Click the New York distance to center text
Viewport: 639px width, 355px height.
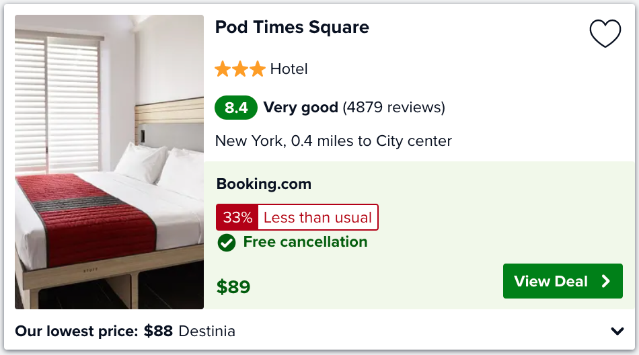(334, 141)
